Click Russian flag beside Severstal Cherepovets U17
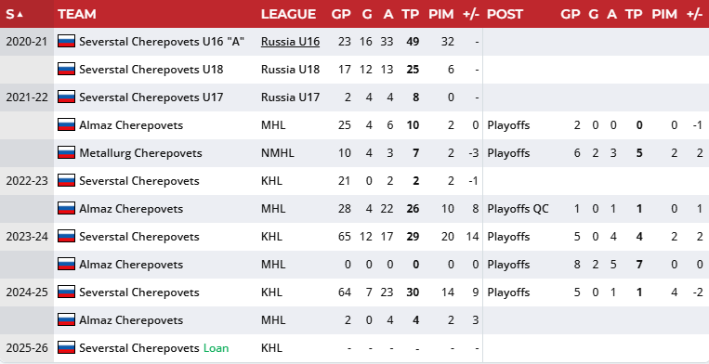Viewport: 709px width, 364px height. [66, 97]
